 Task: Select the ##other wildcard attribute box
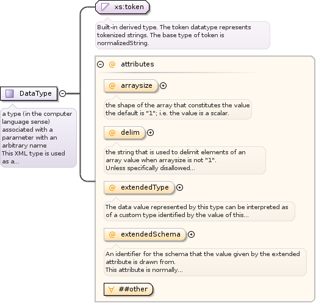128,289
